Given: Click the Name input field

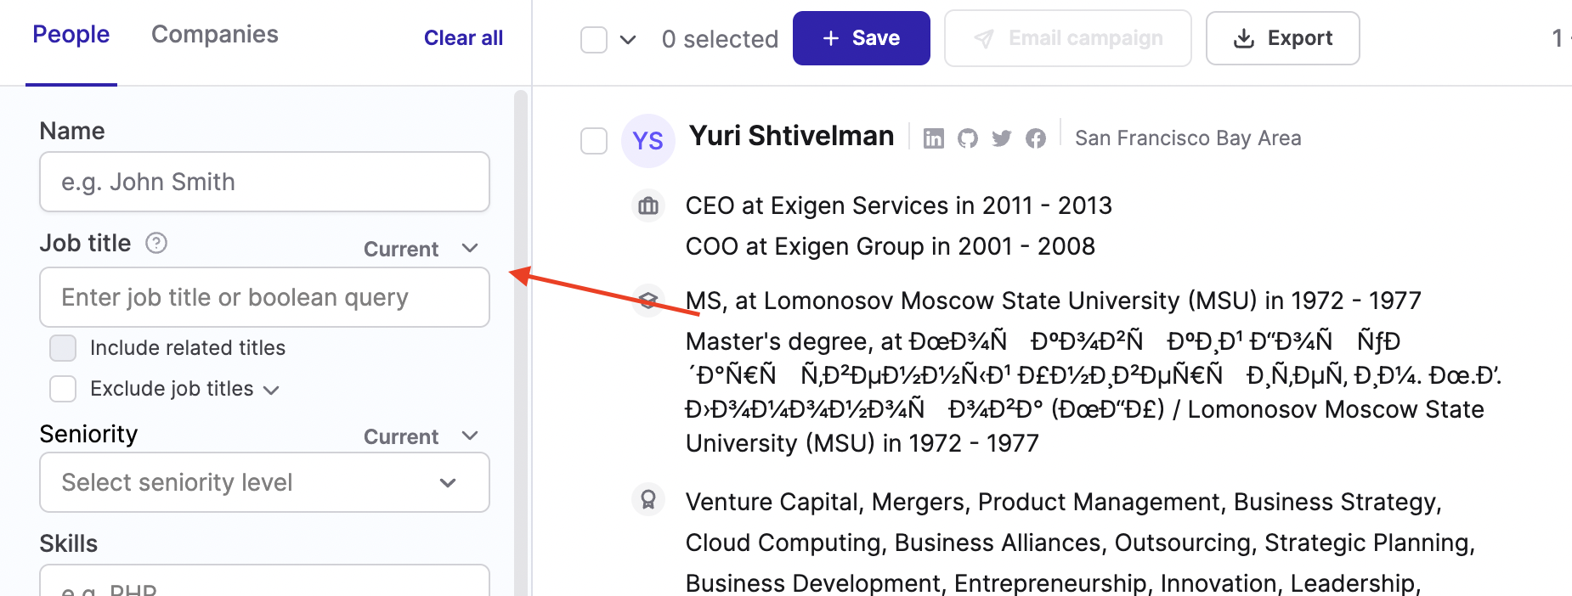Looking at the screenshot, I should [x=264, y=182].
